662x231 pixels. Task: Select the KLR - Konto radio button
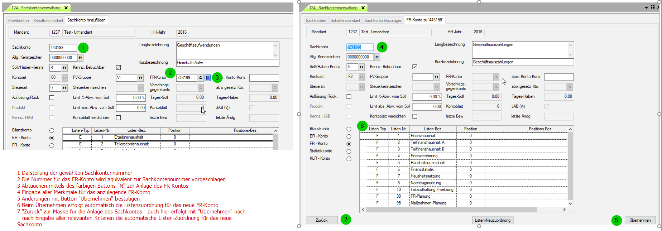349,159
